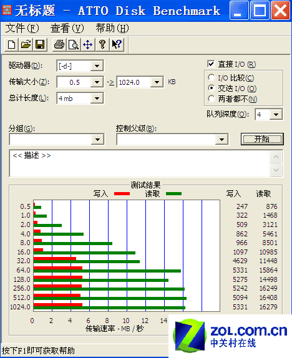
Task: Click the New file toolbar icon
Action: point(11,44)
